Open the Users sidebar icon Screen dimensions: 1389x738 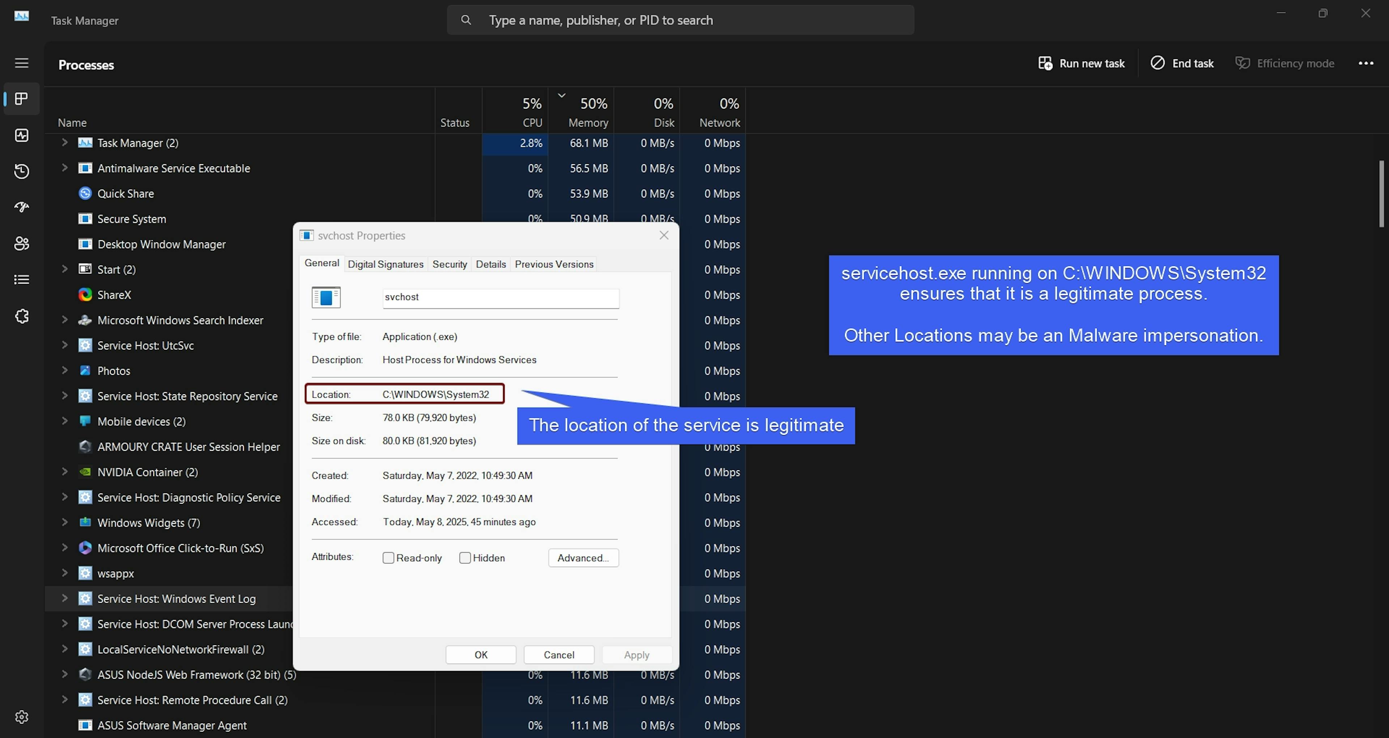point(22,243)
